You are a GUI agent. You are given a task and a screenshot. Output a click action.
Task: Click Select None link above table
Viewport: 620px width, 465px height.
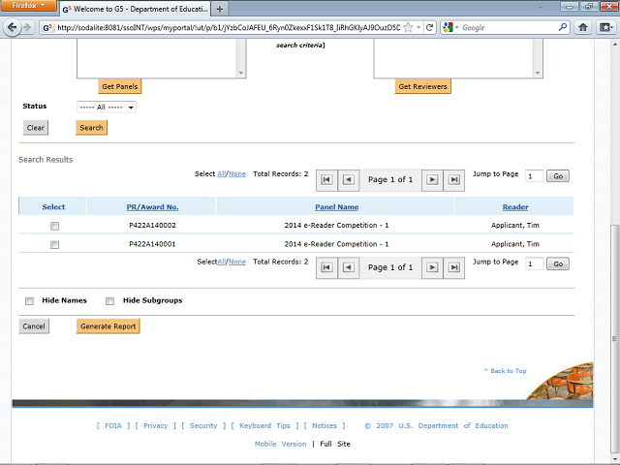pos(237,174)
